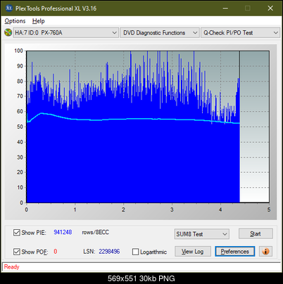The width and height of the screenshot is (283, 284).
Task: Toggle the Show POF checkbox
Action: (17, 252)
